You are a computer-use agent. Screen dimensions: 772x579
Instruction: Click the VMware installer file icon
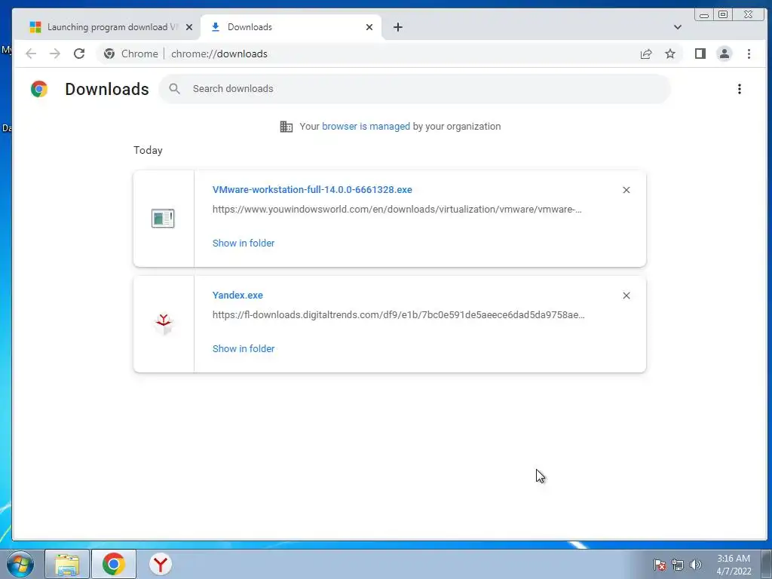click(163, 218)
